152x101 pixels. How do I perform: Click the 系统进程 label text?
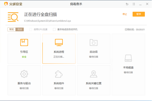(59, 52)
